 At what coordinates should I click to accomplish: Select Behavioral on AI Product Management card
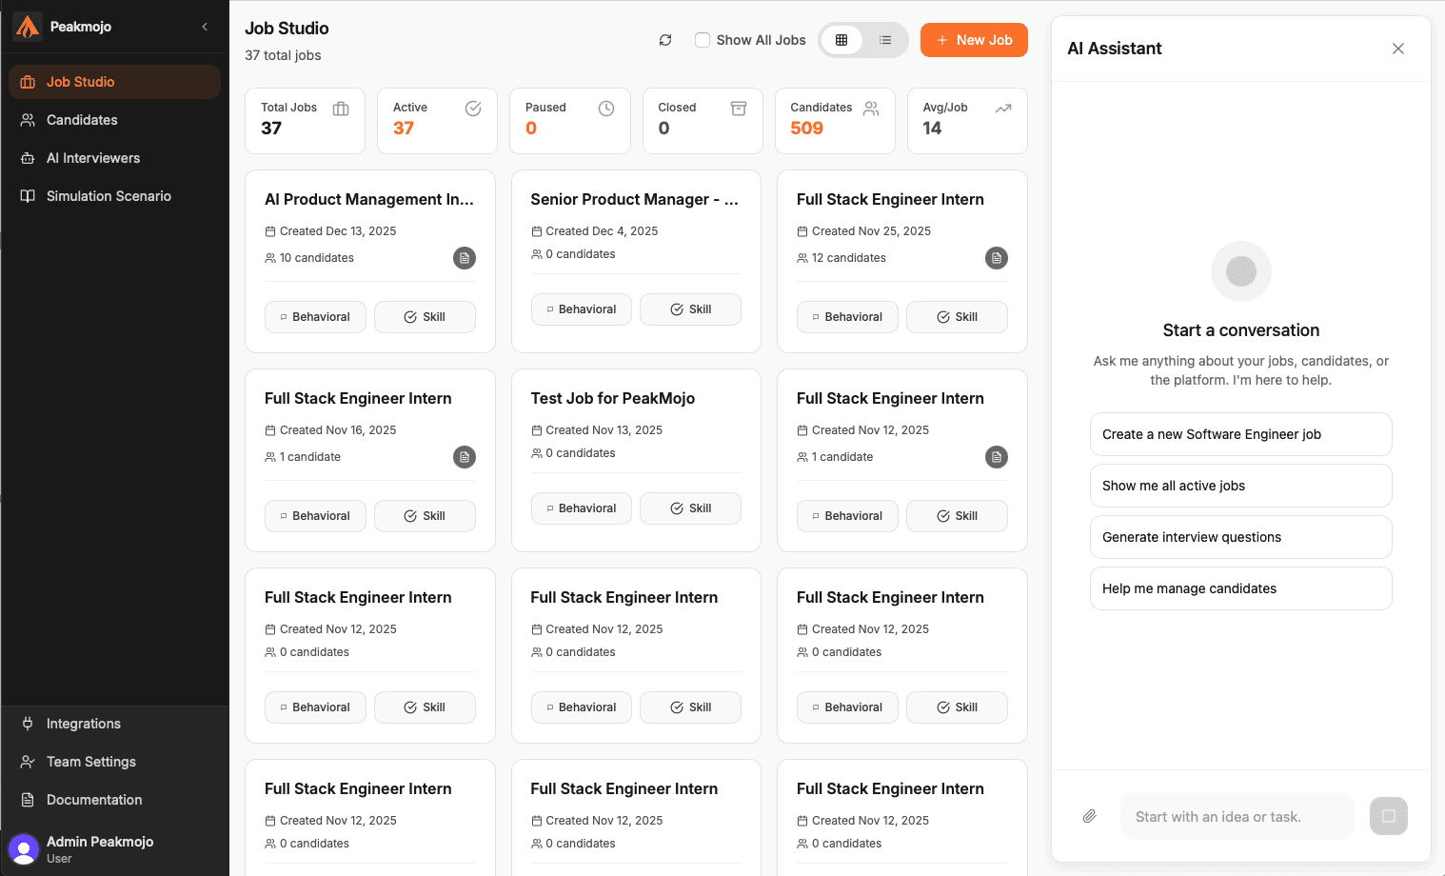point(315,317)
